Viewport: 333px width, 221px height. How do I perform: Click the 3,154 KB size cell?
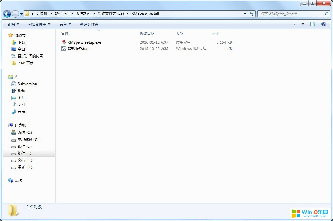tap(224, 42)
